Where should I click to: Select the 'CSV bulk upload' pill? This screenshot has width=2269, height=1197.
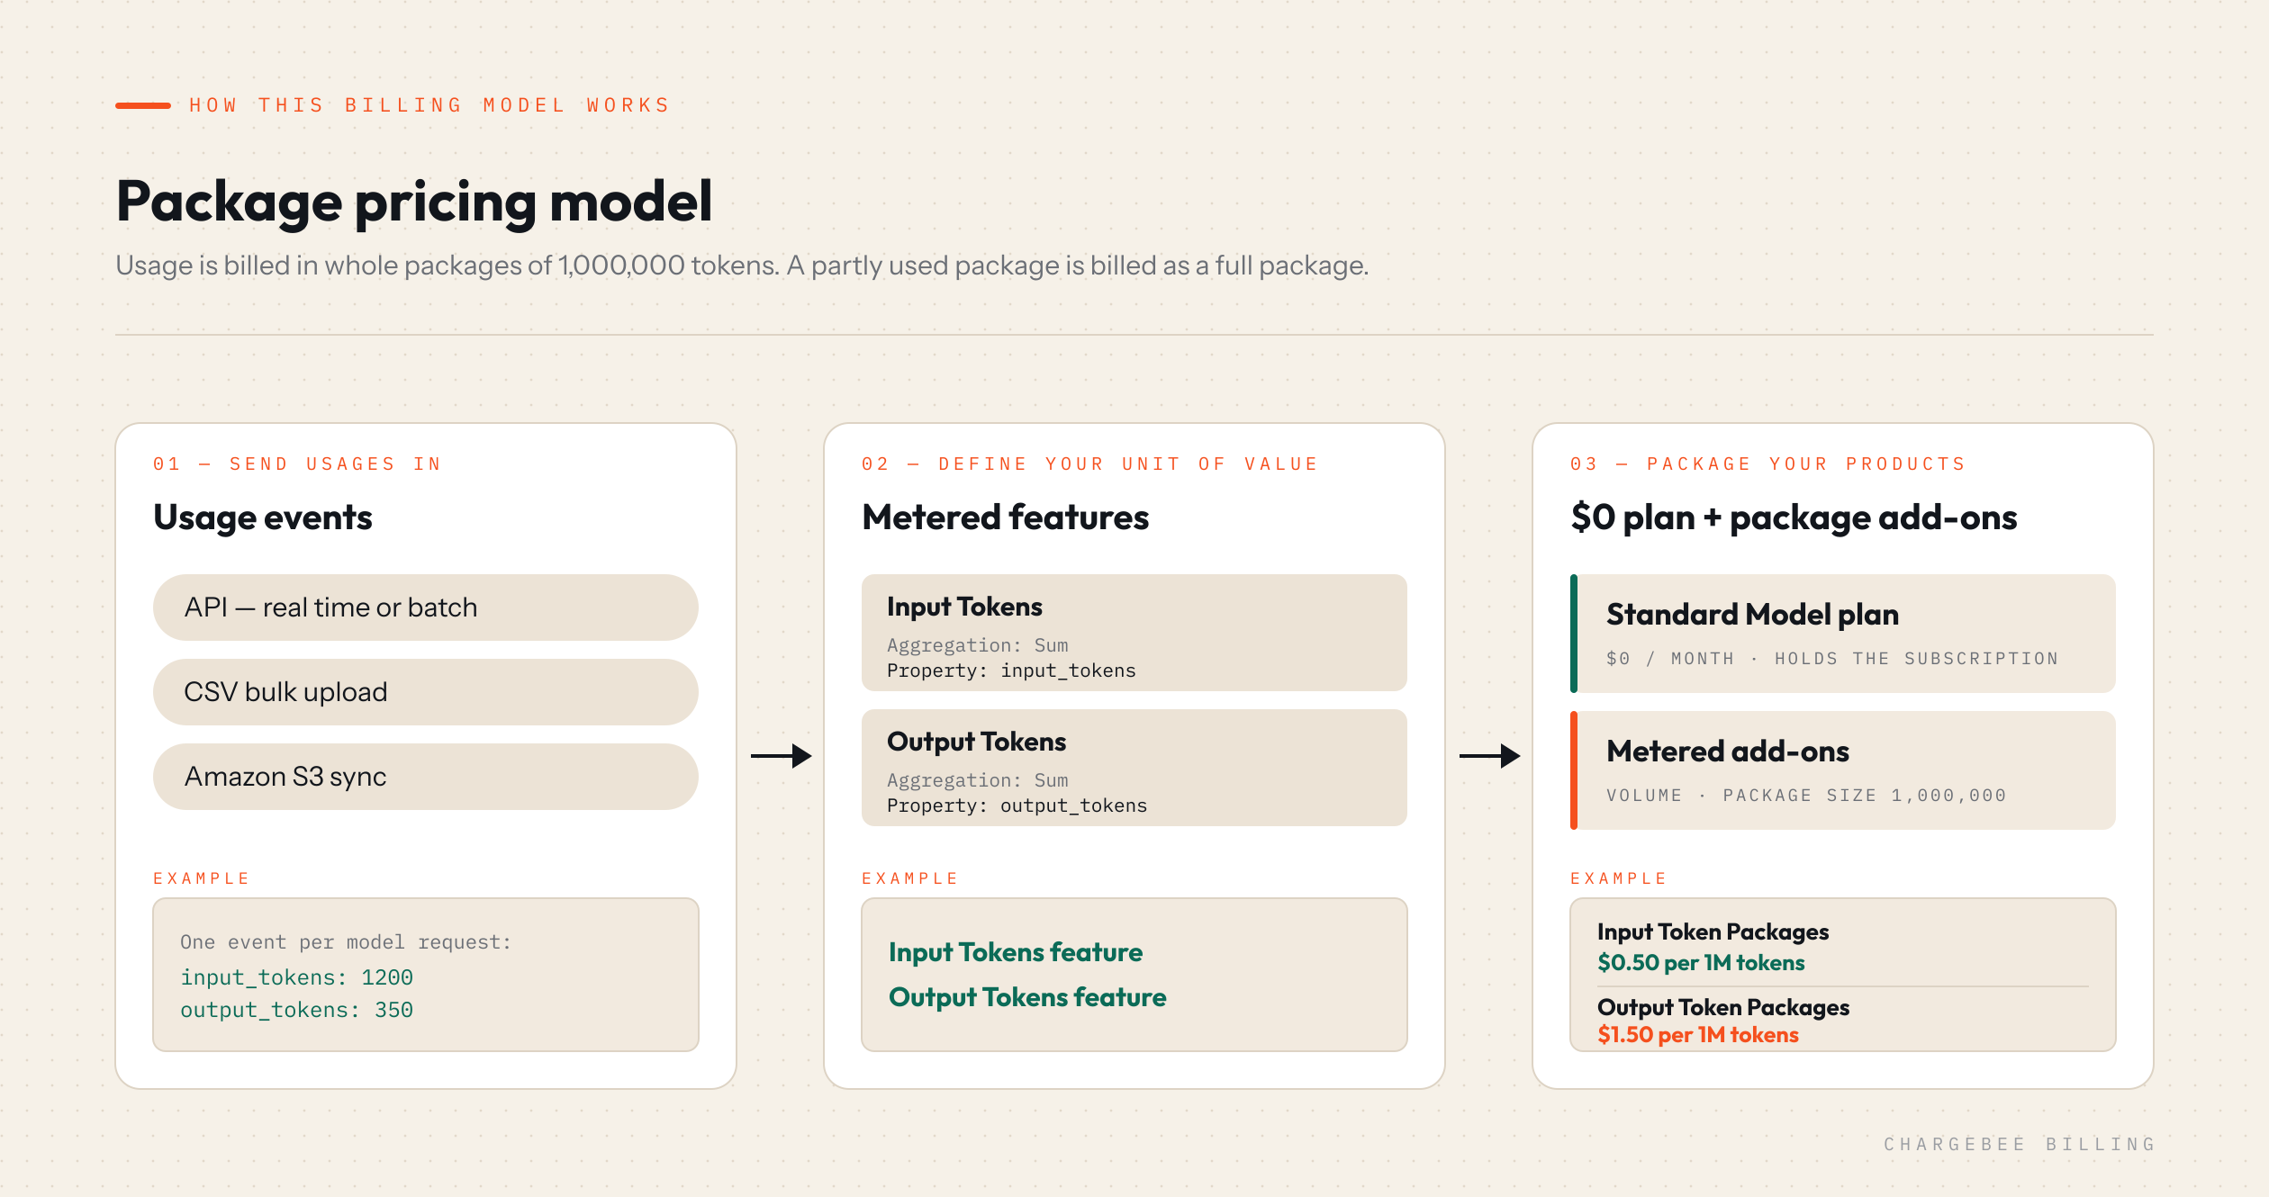coord(425,692)
